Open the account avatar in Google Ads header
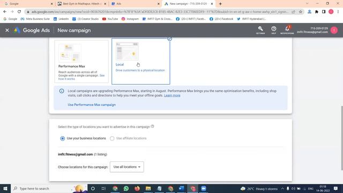 point(334,30)
